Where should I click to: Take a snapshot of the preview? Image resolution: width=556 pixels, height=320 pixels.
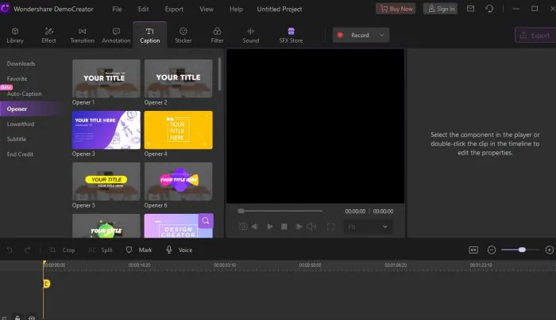(243, 227)
